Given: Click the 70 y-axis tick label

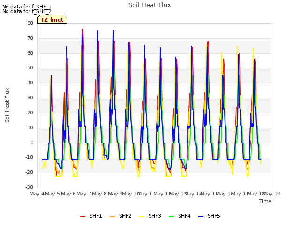Looking at the screenshot, I should (x=30, y=38).
